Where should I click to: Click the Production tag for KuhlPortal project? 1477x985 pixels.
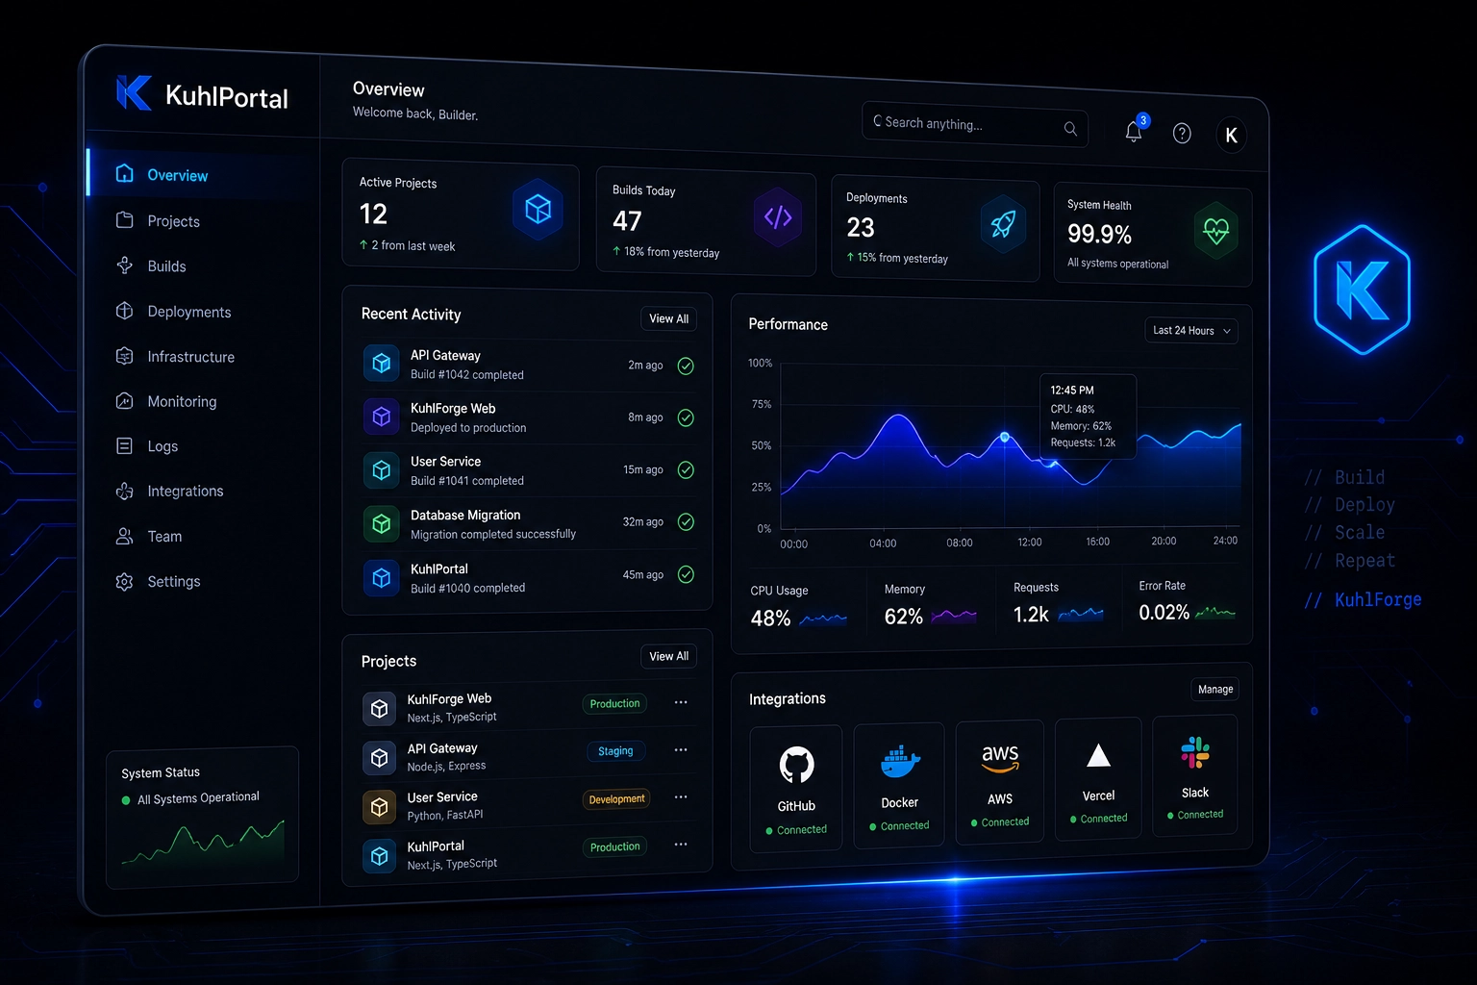coord(614,846)
